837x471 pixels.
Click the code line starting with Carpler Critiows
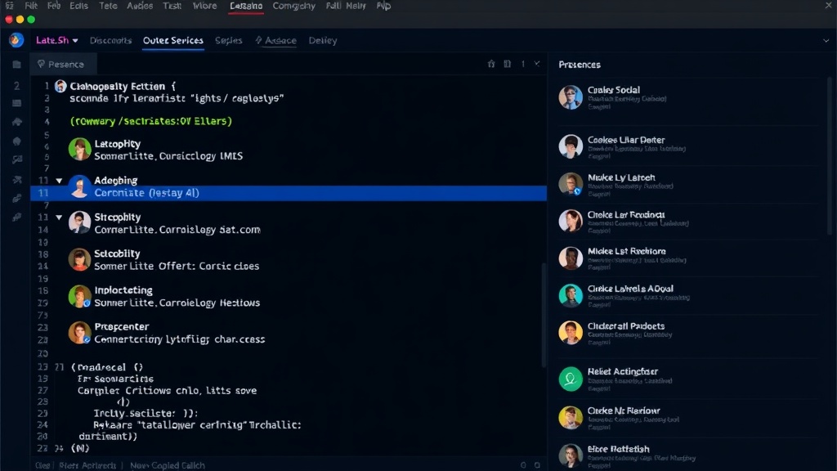click(167, 390)
